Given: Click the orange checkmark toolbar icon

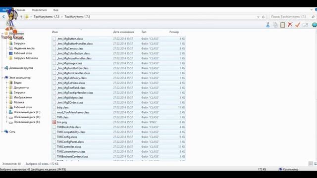Looking at the screenshot, I should pos(298,25).
